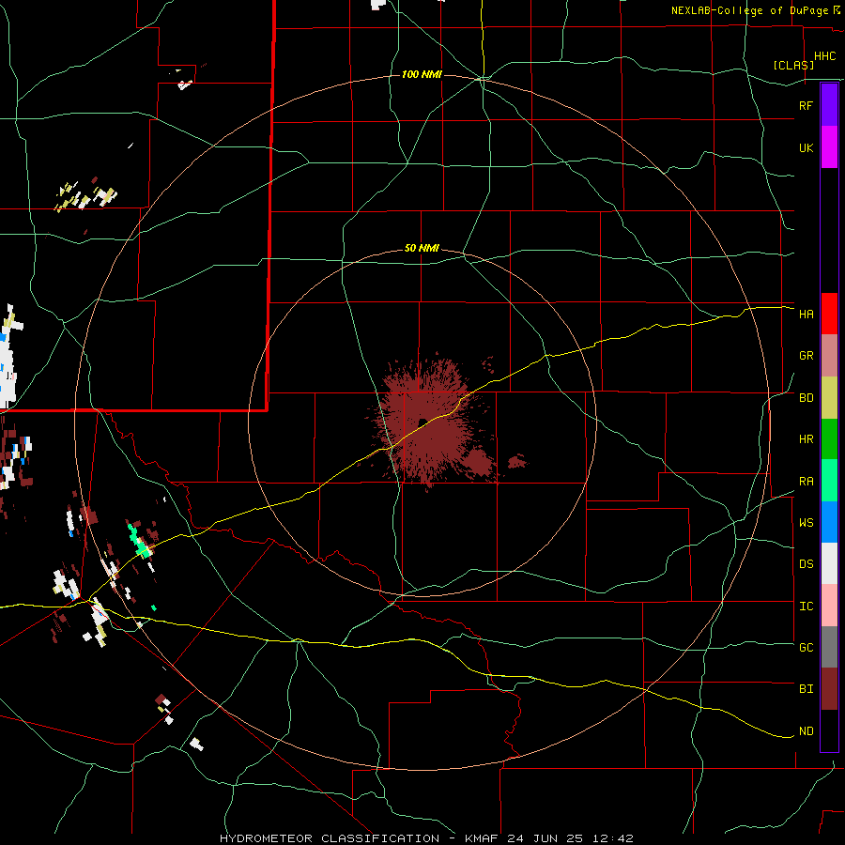Select the gray GC legend swatch

pyautogui.click(x=829, y=647)
